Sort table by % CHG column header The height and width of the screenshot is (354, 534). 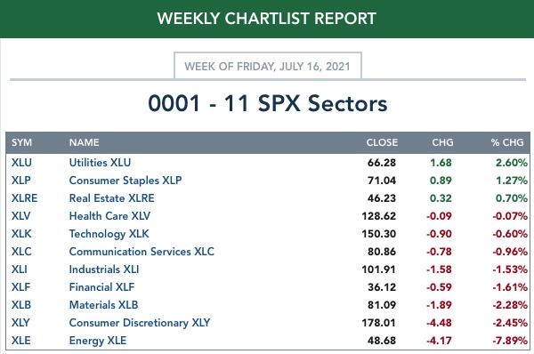pyautogui.click(x=507, y=142)
